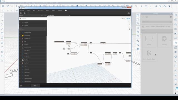
Task: Open the 설정 Settings menu in Dynamo
Action: 48,10
